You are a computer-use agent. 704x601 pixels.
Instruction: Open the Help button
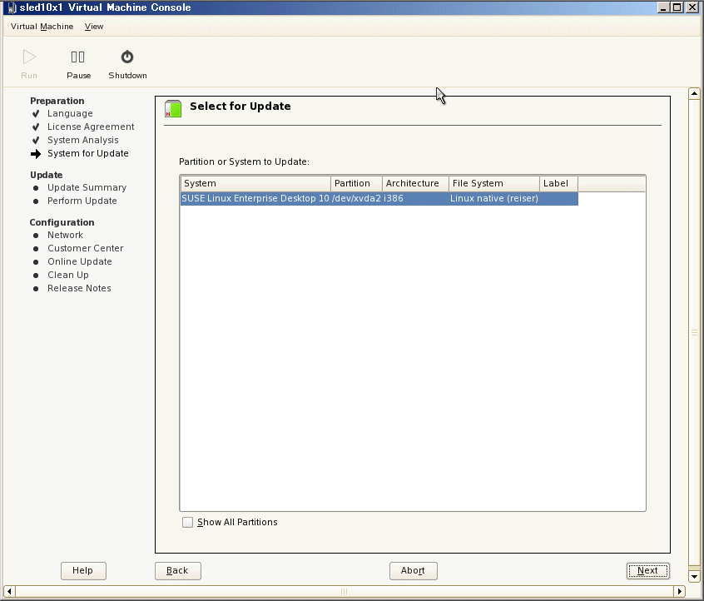pyautogui.click(x=83, y=570)
